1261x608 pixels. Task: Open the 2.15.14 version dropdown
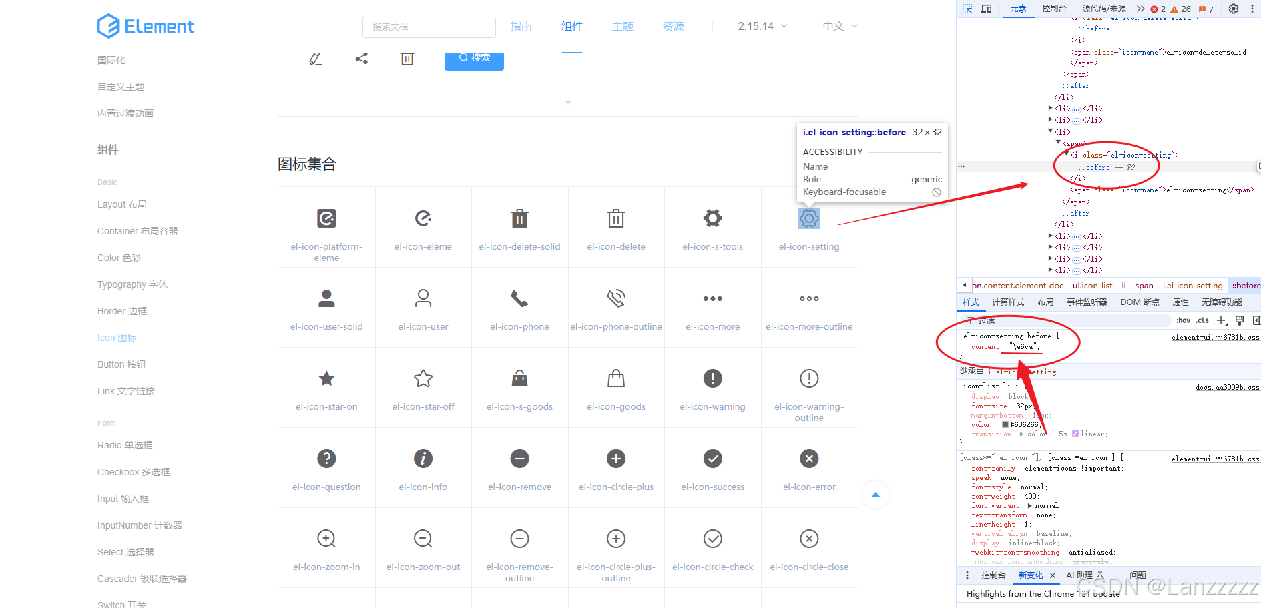click(760, 26)
